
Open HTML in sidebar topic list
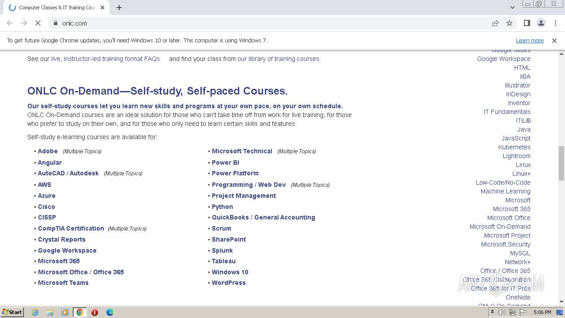pyautogui.click(x=522, y=68)
